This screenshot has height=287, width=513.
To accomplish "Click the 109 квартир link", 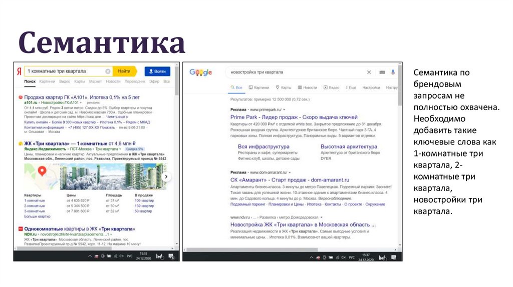I will click(144, 200).
